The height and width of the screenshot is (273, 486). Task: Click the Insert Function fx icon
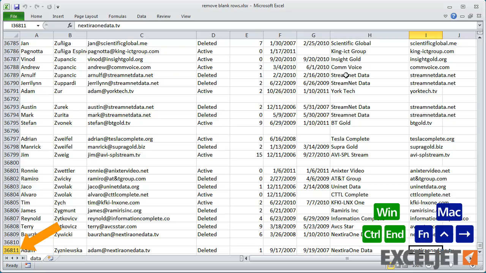pos(70,25)
